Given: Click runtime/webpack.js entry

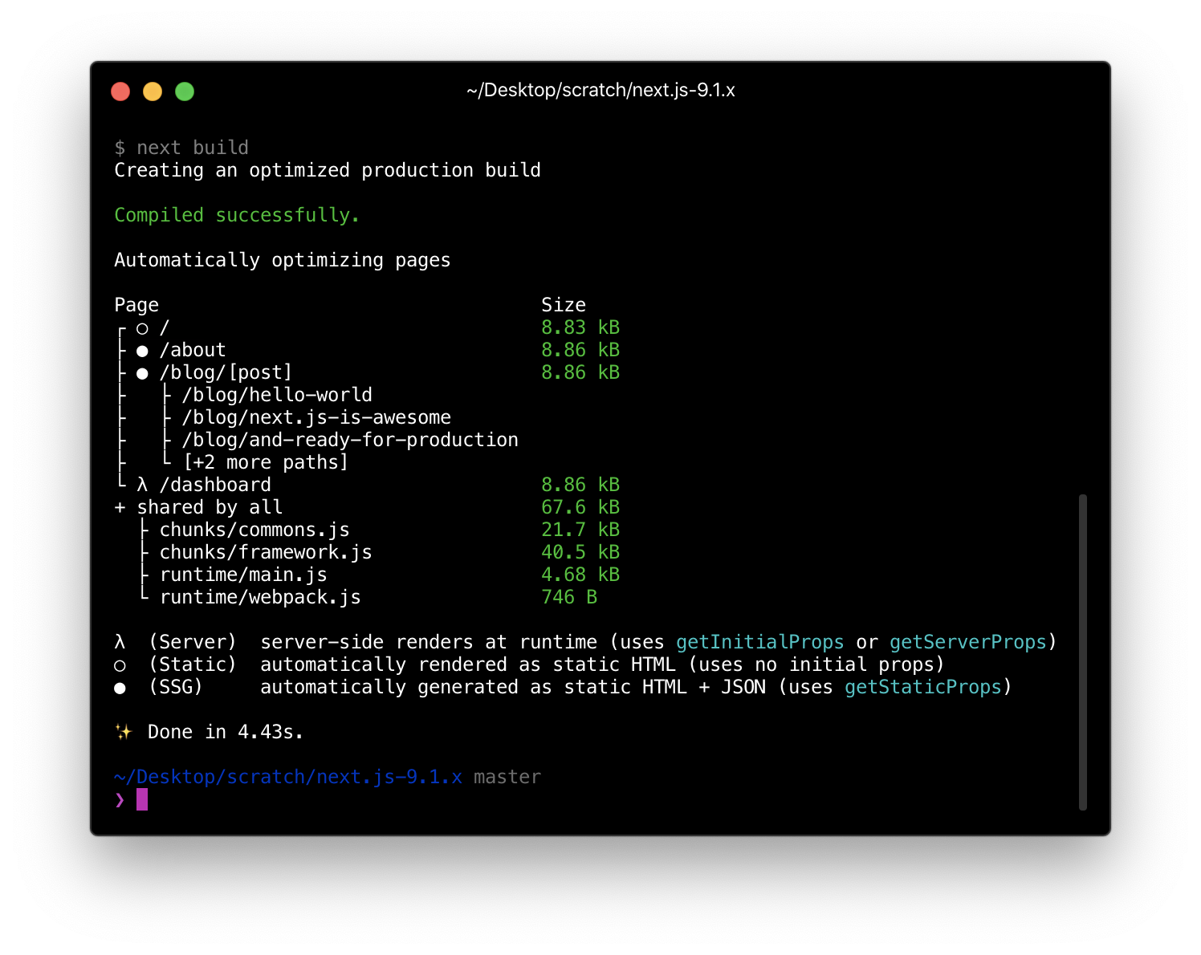Looking at the screenshot, I should pyautogui.click(x=260, y=597).
